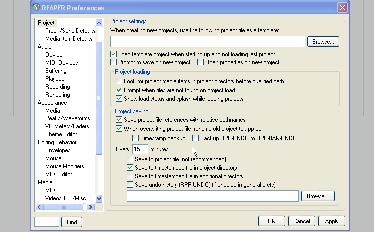Select the Audio category in tree
This screenshot has height=232, width=374.
coord(45,47)
